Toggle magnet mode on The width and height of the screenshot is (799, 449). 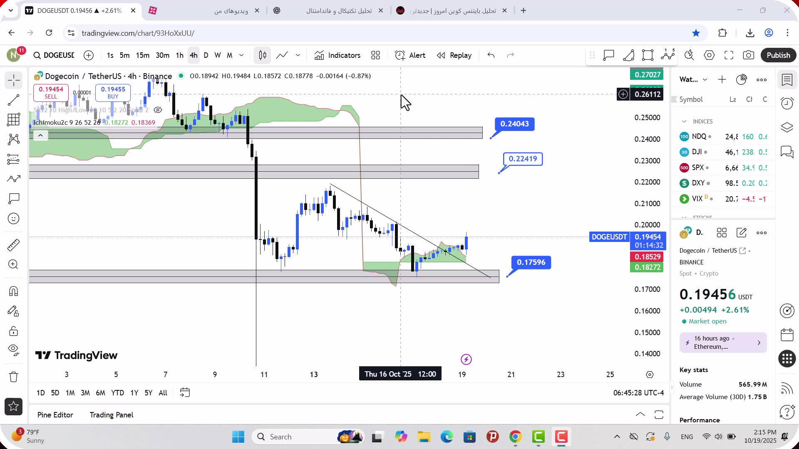pos(13,291)
